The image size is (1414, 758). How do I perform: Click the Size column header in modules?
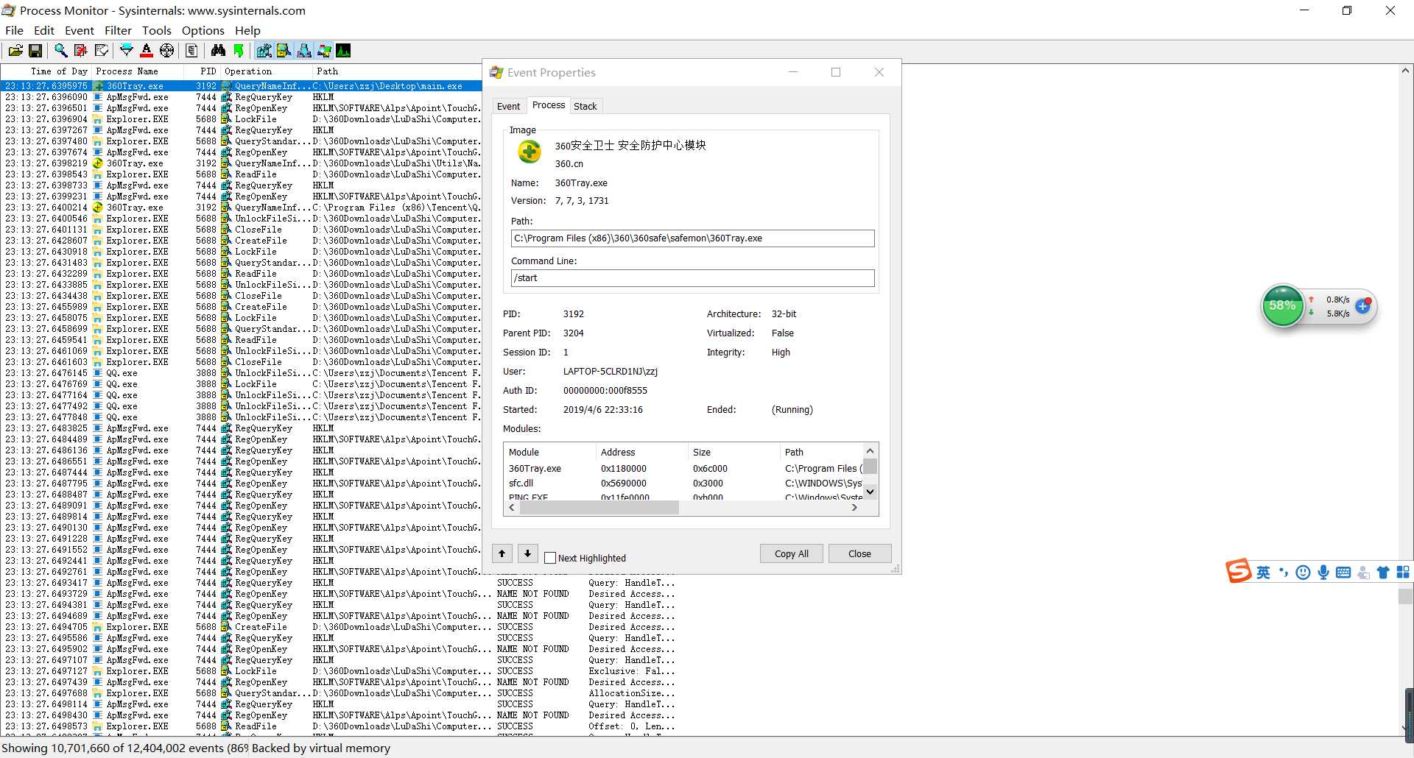click(x=734, y=452)
